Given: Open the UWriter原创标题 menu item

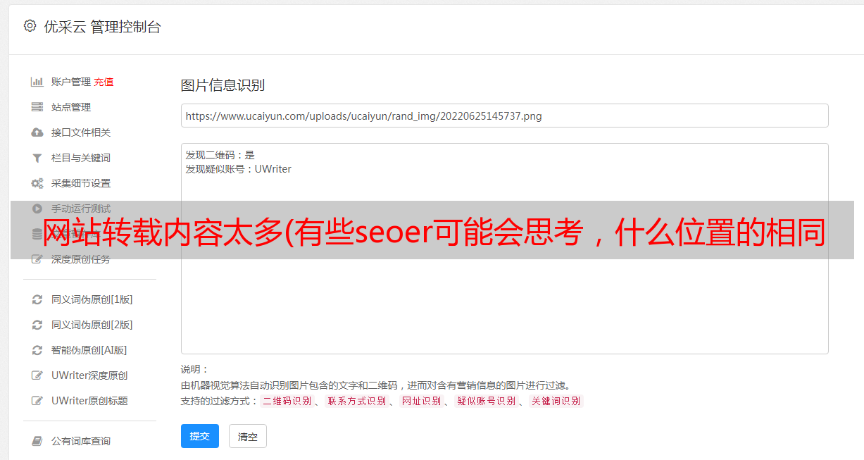Looking at the screenshot, I should (x=89, y=401).
